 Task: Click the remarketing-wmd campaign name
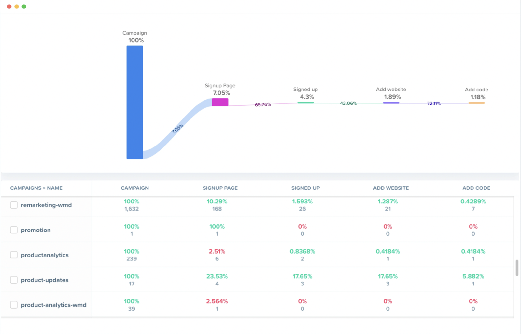[46, 205]
